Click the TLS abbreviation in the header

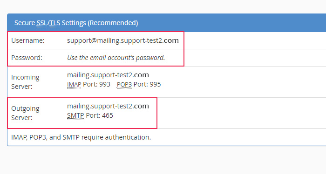tap(54, 23)
